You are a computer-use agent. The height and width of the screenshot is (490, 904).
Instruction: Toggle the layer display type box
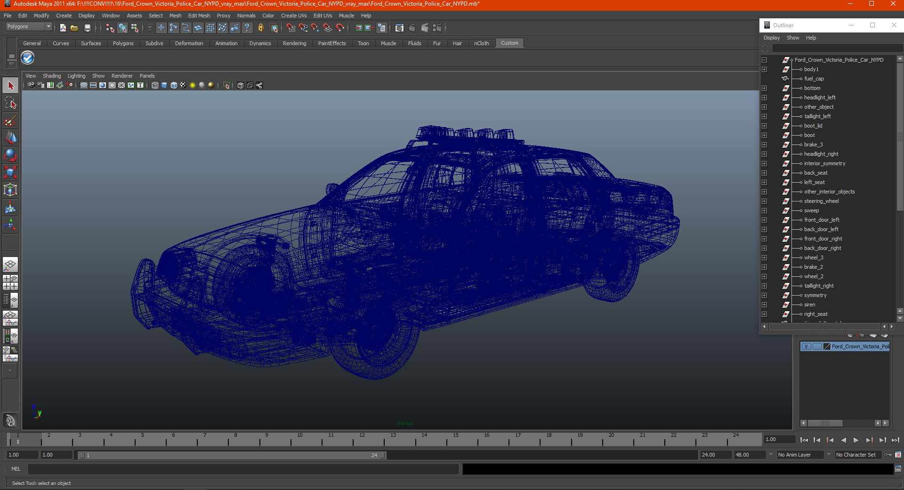[x=817, y=346]
